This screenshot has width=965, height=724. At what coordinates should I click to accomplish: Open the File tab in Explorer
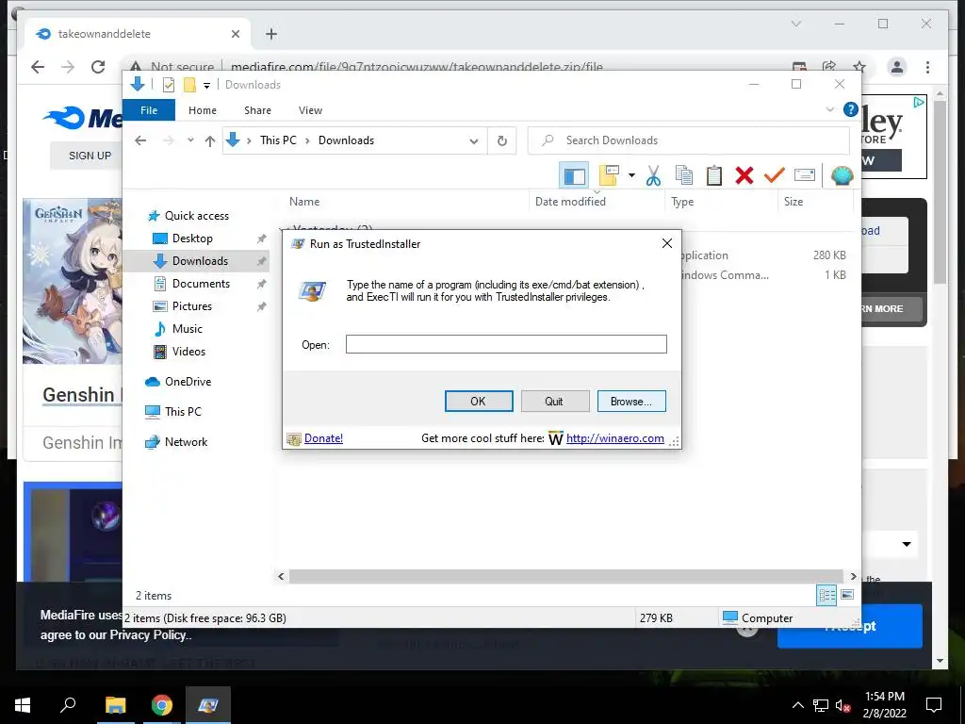point(149,110)
